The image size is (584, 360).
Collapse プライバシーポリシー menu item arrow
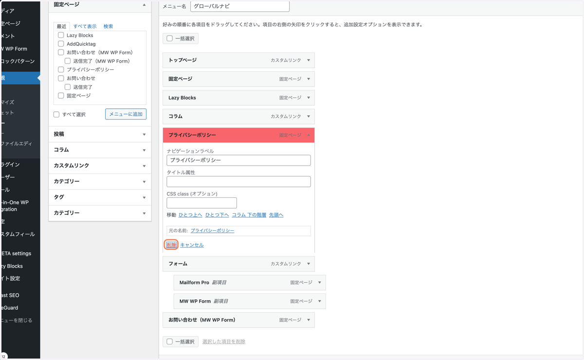[x=309, y=135]
